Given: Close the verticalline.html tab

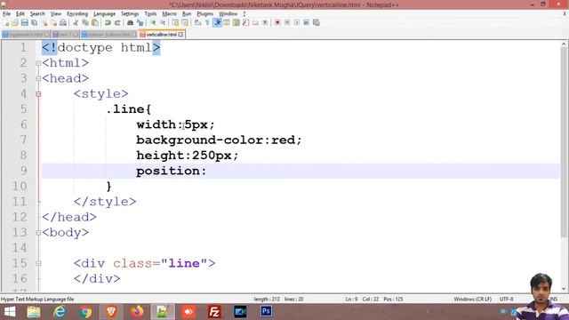Looking at the screenshot, I should (180, 35).
